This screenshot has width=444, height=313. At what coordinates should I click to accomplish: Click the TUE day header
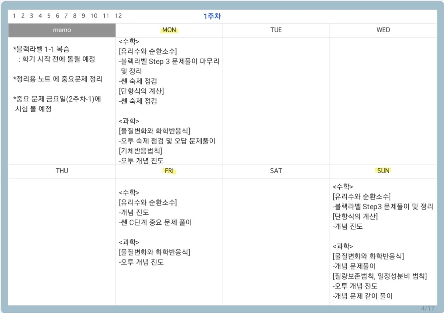(x=276, y=30)
